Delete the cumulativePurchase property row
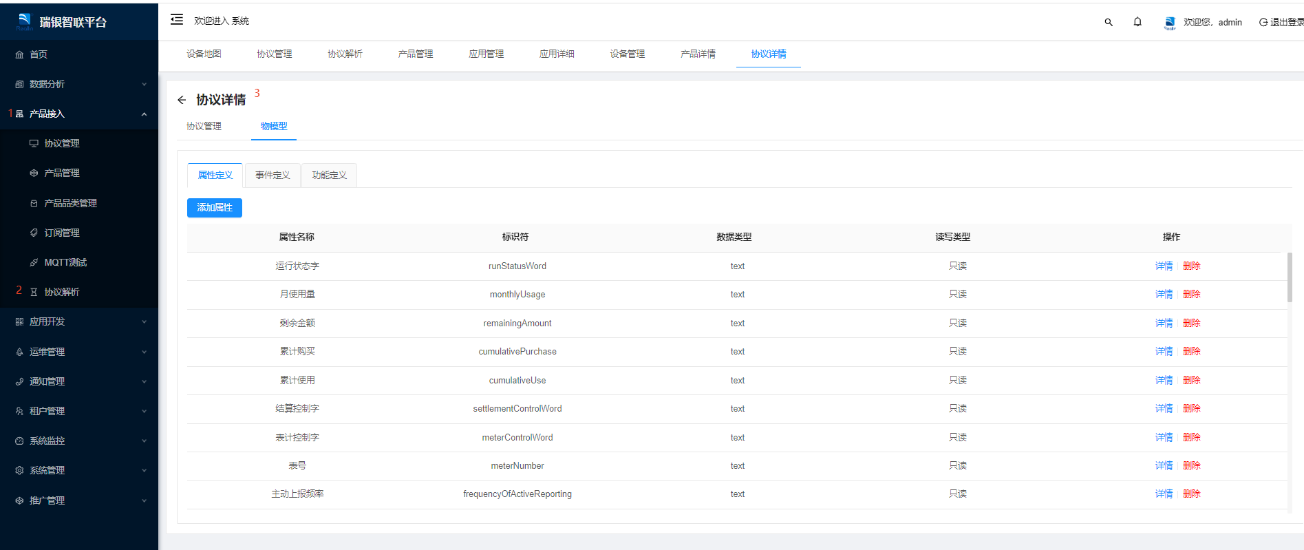This screenshot has width=1304, height=550. click(1191, 351)
